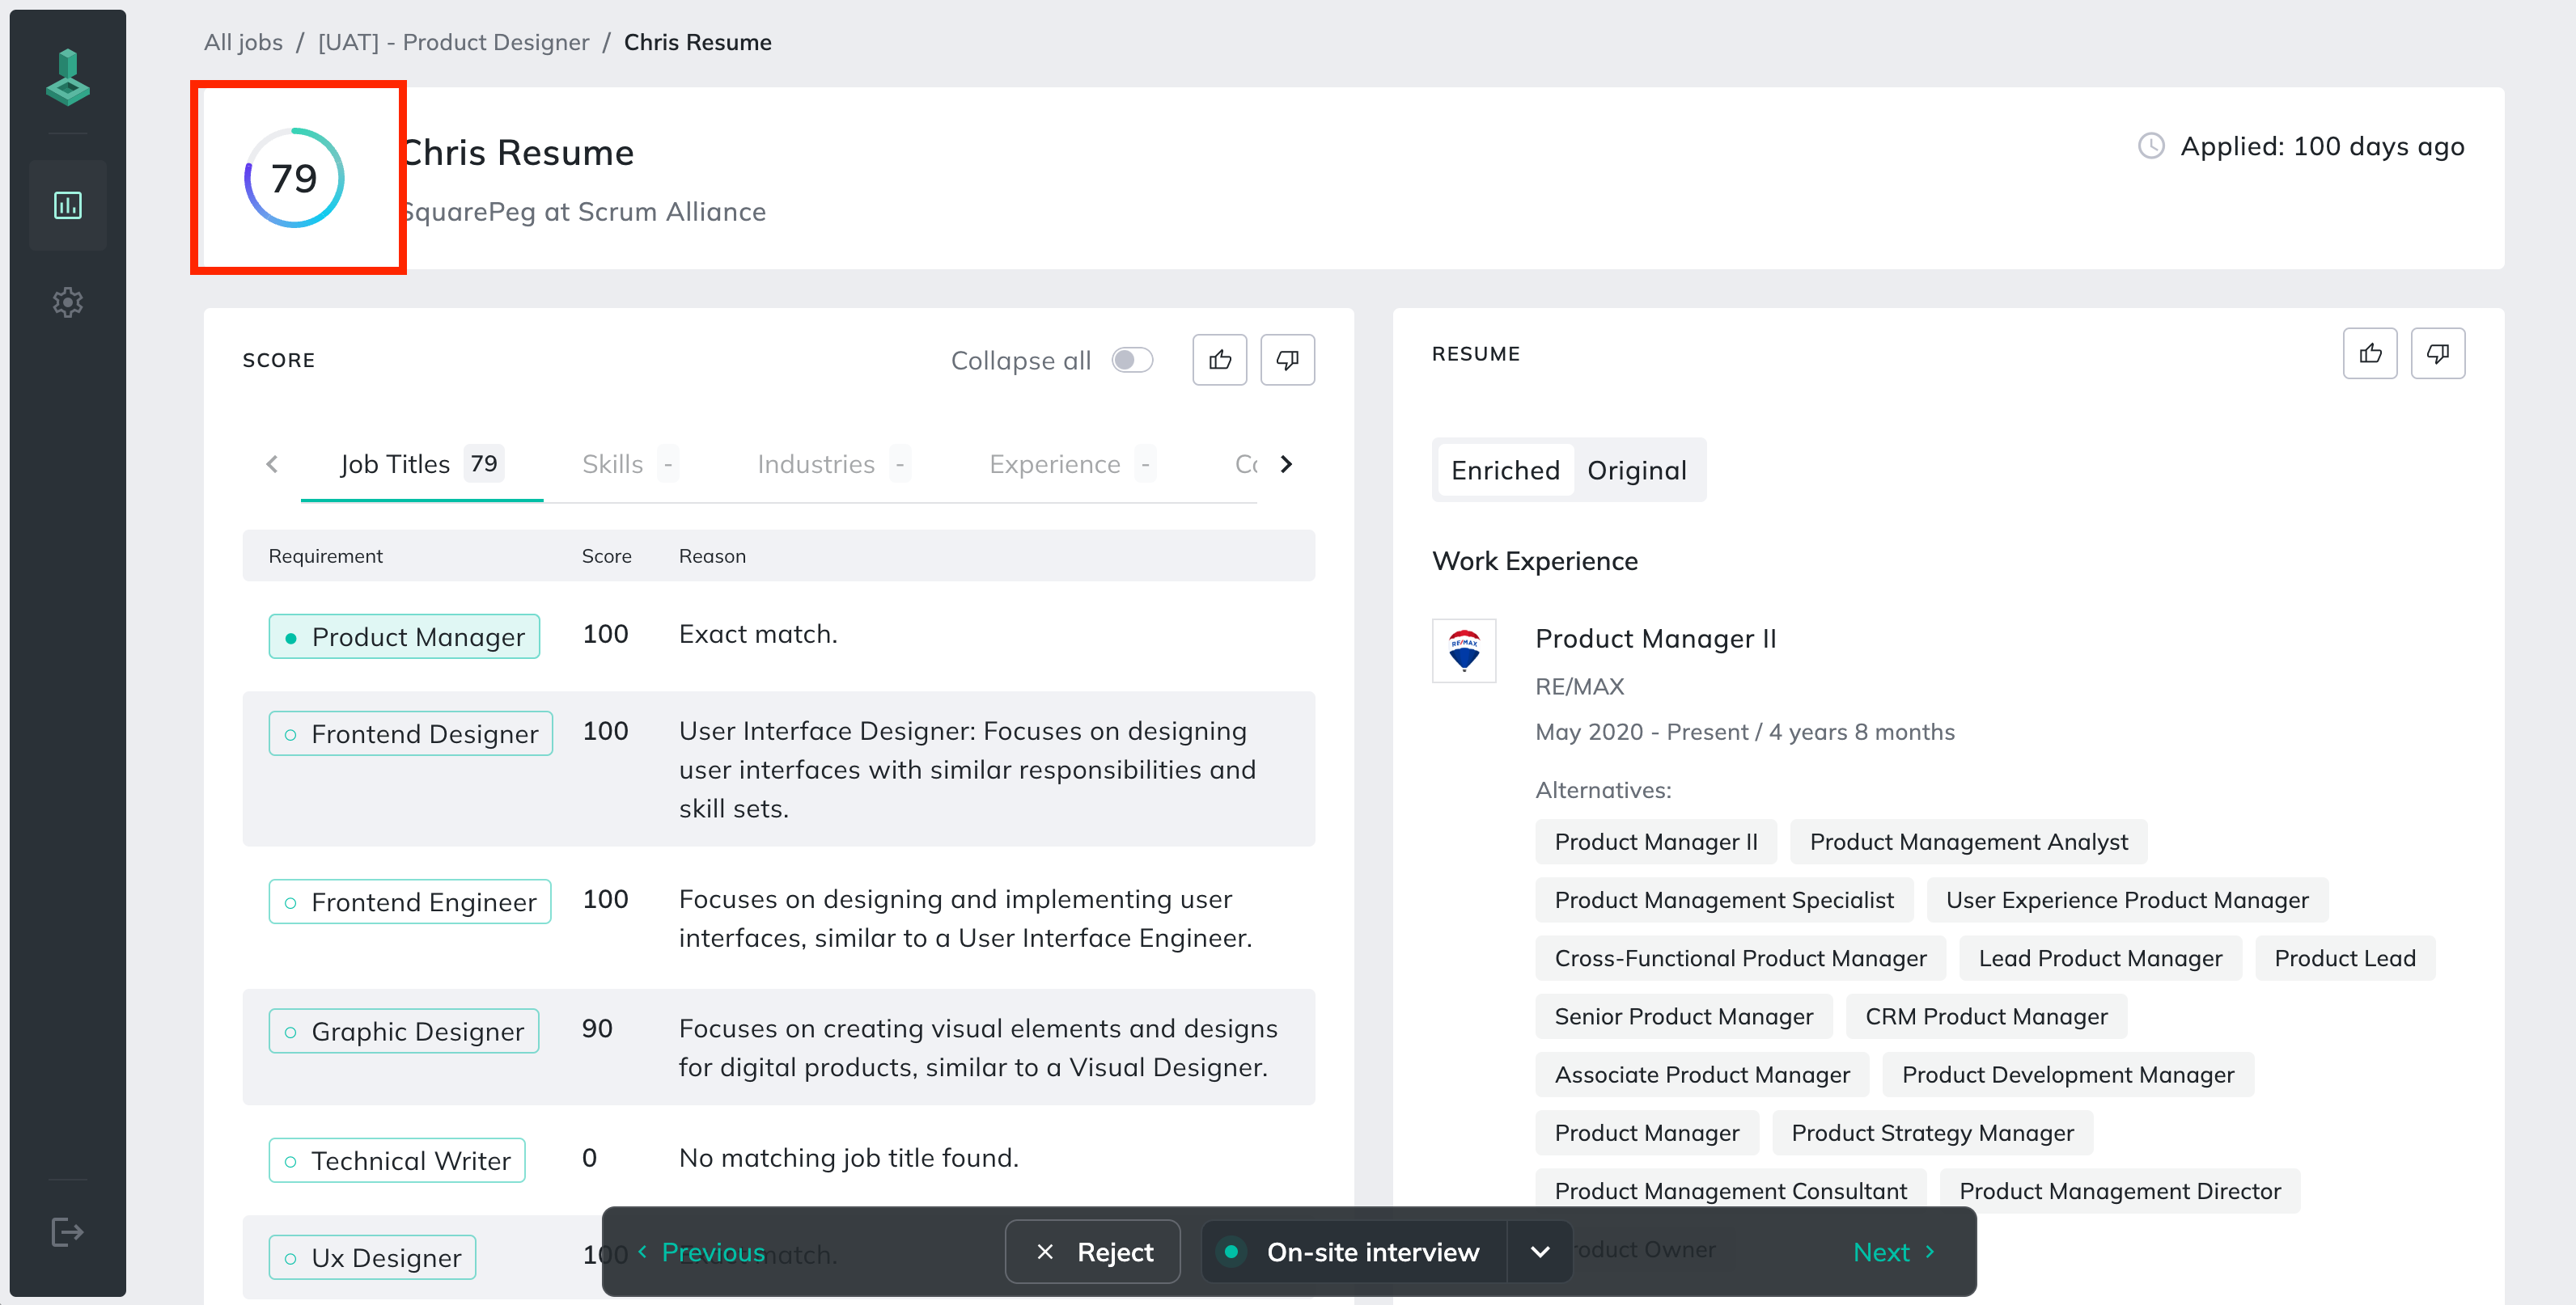Image resolution: width=2576 pixels, height=1305 pixels.
Task: Click the Reject button
Action: pyautogui.click(x=1093, y=1252)
